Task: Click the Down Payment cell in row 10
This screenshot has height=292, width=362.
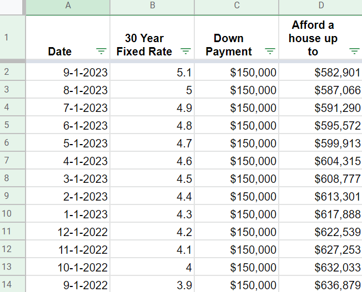Action: point(237,214)
